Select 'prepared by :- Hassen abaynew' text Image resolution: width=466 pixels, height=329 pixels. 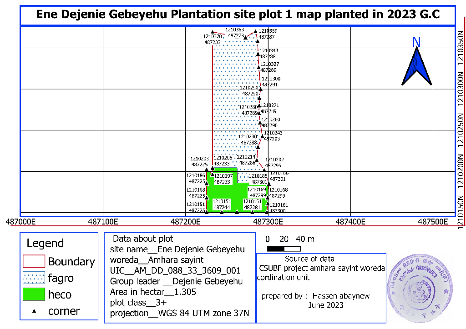coord(315,296)
